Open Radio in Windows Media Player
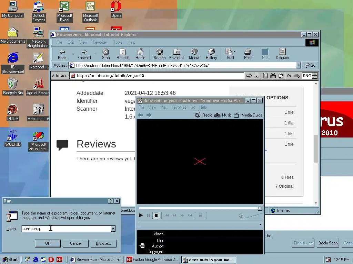353x264 pixels. coord(203,115)
